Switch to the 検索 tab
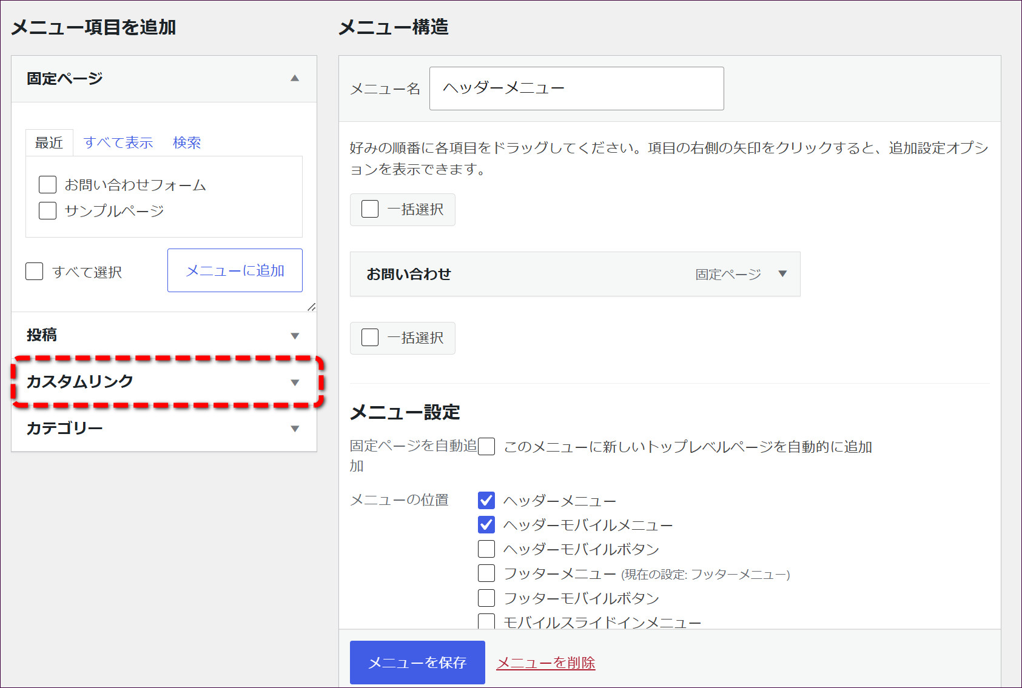1022x688 pixels. click(x=187, y=143)
